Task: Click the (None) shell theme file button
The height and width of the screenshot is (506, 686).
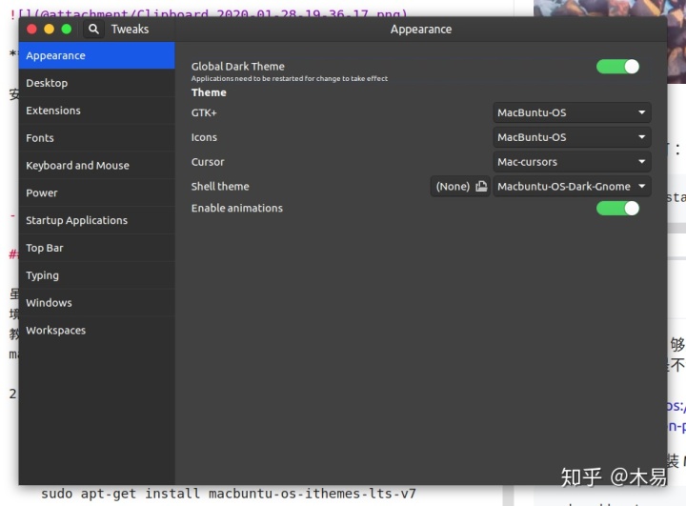Action: coord(460,186)
